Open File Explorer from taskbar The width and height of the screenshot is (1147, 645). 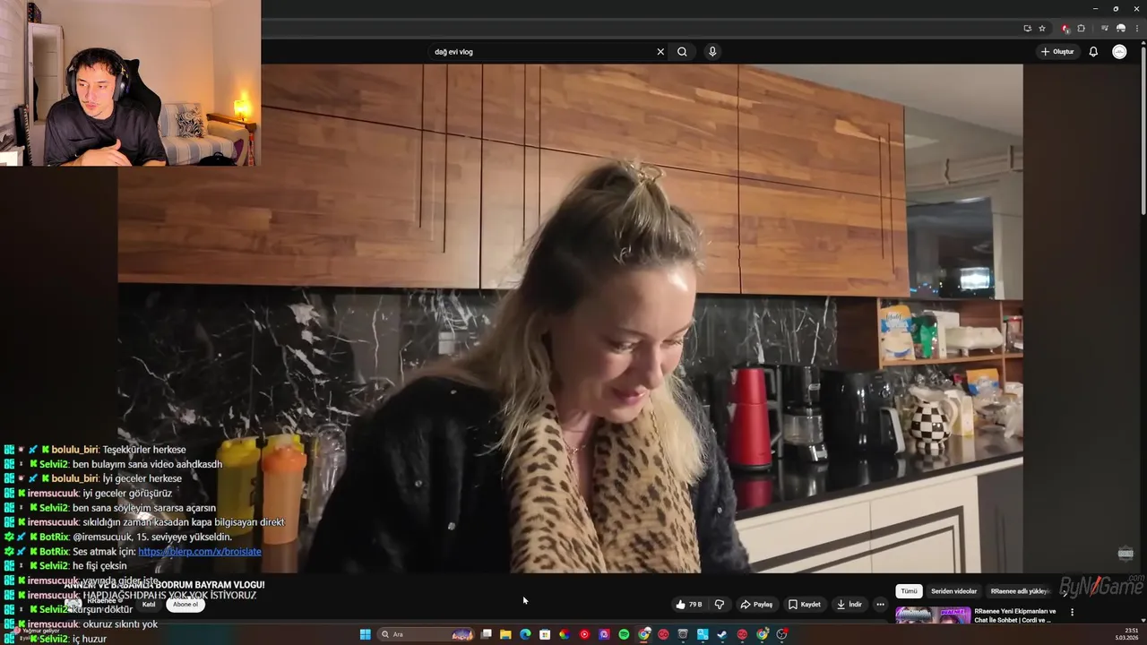pos(505,634)
